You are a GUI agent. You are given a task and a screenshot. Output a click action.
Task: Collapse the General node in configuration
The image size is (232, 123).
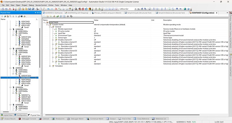[x=50, y=27]
